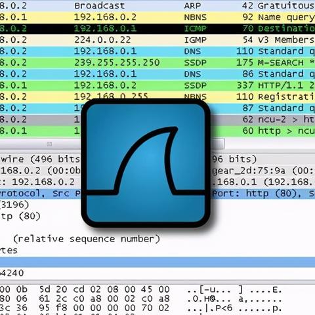This screenshot has width=315, height=315.
Task: Select the Broadcast destination cell in ARP row
Action: pos(99,6)
